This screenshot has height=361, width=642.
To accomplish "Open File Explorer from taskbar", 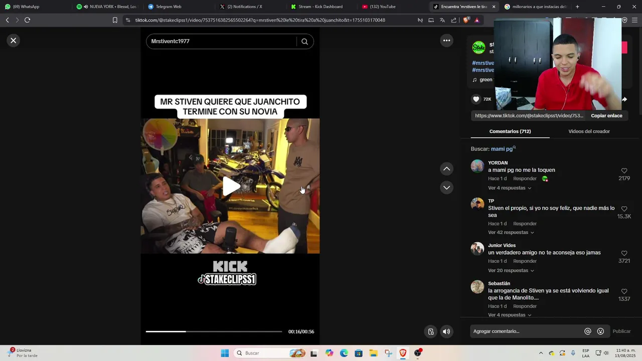I will click(373, 353).
